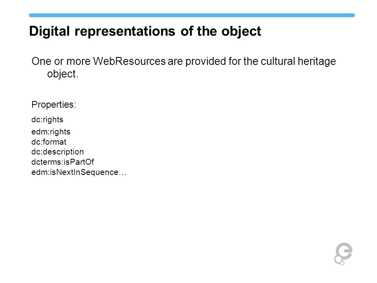This screenshot has height=283, width=377.
Task: Select the dc:rights property line
Action: click(x=48, y=119)
